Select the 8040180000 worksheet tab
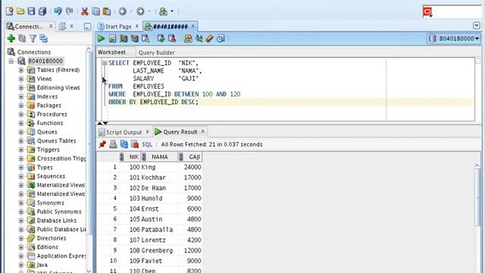Viewport: 485px width, 273px height. coord(170,27)
